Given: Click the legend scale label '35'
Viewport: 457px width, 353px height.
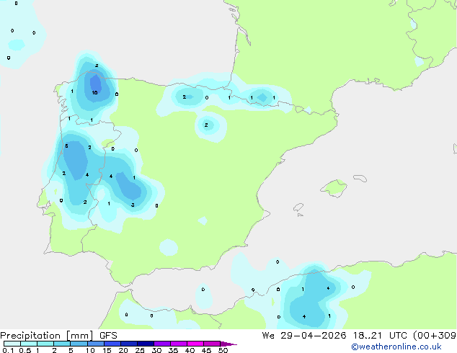Looking at the screenshot, I should click(174, 350).
